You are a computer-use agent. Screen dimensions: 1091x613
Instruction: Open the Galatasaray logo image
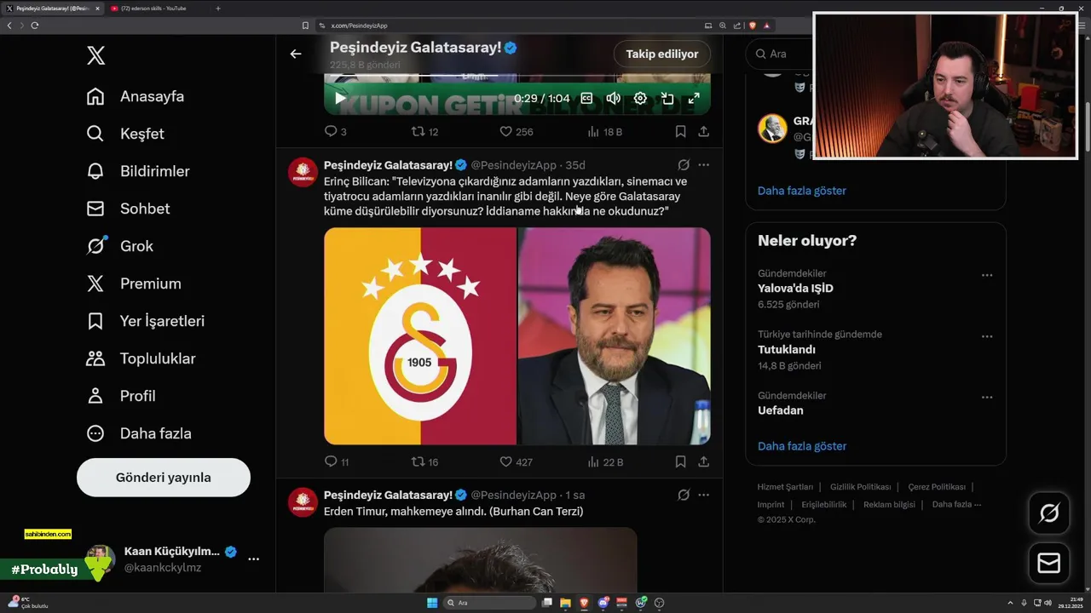pyautogui.click(x=420, y=336)
